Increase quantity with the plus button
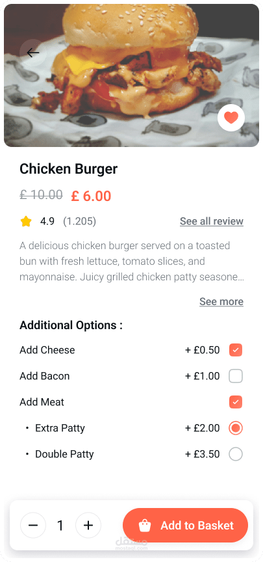Viewport: 263px width, 562px height. click(88, 526)
